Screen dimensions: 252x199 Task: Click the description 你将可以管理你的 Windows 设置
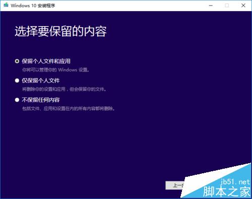coord(56,70)
